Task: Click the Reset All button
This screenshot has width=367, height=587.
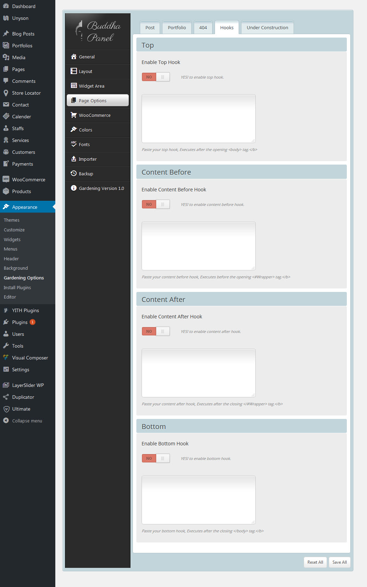Action: [315, 562]
